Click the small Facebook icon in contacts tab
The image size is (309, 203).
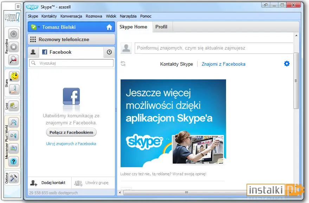(x=45, y=52)
